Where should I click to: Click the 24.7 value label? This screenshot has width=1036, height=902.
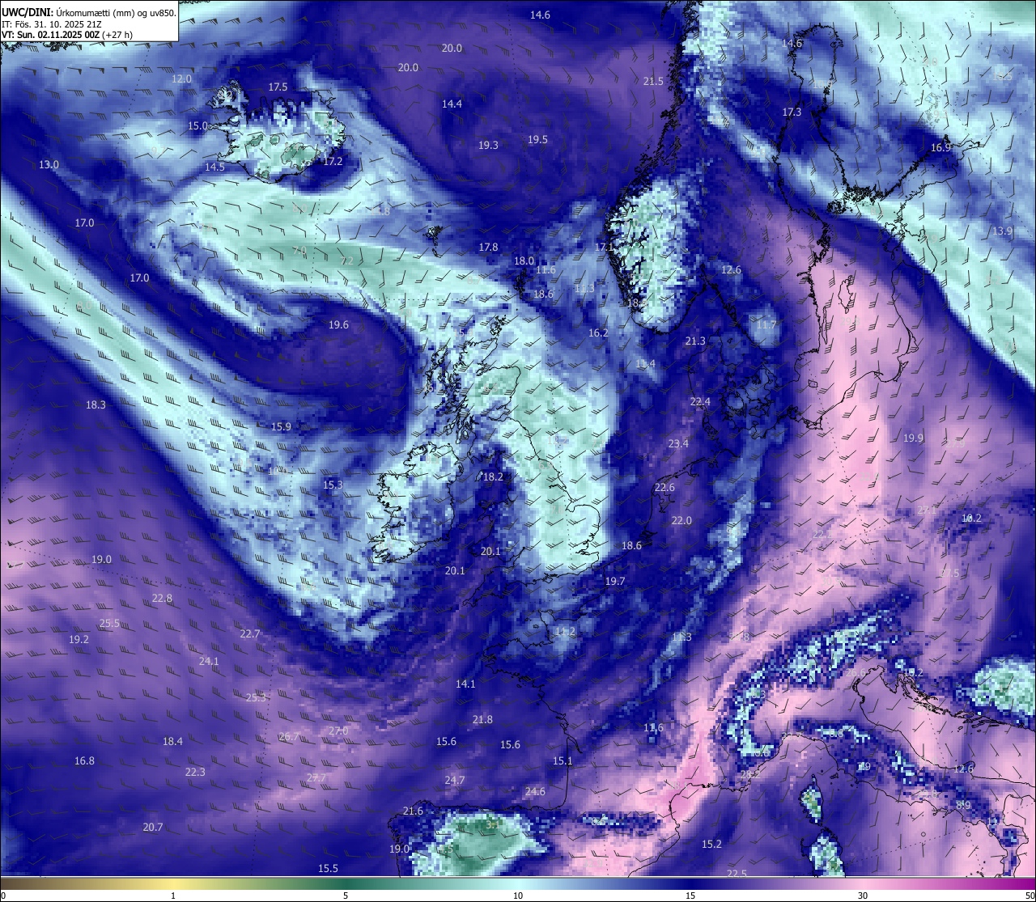tap(455, 781)
